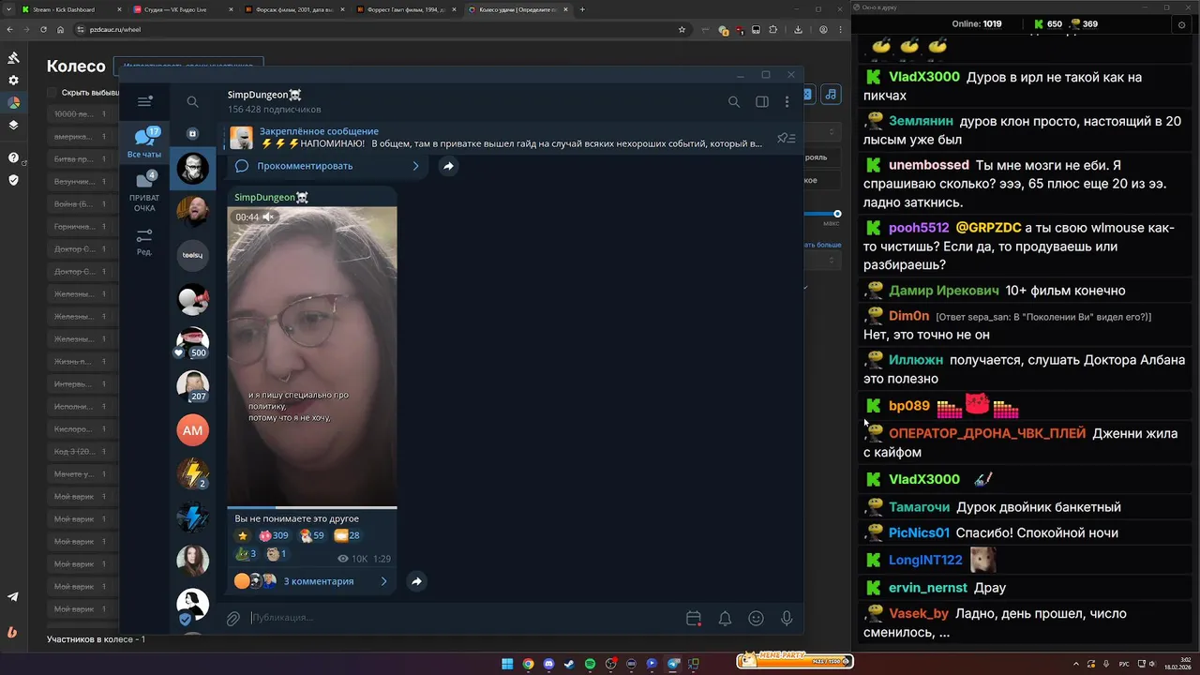Toggle Скрыть выбывших checkbox
This screenshot has height=675, width=1200.
coord(52,93)
